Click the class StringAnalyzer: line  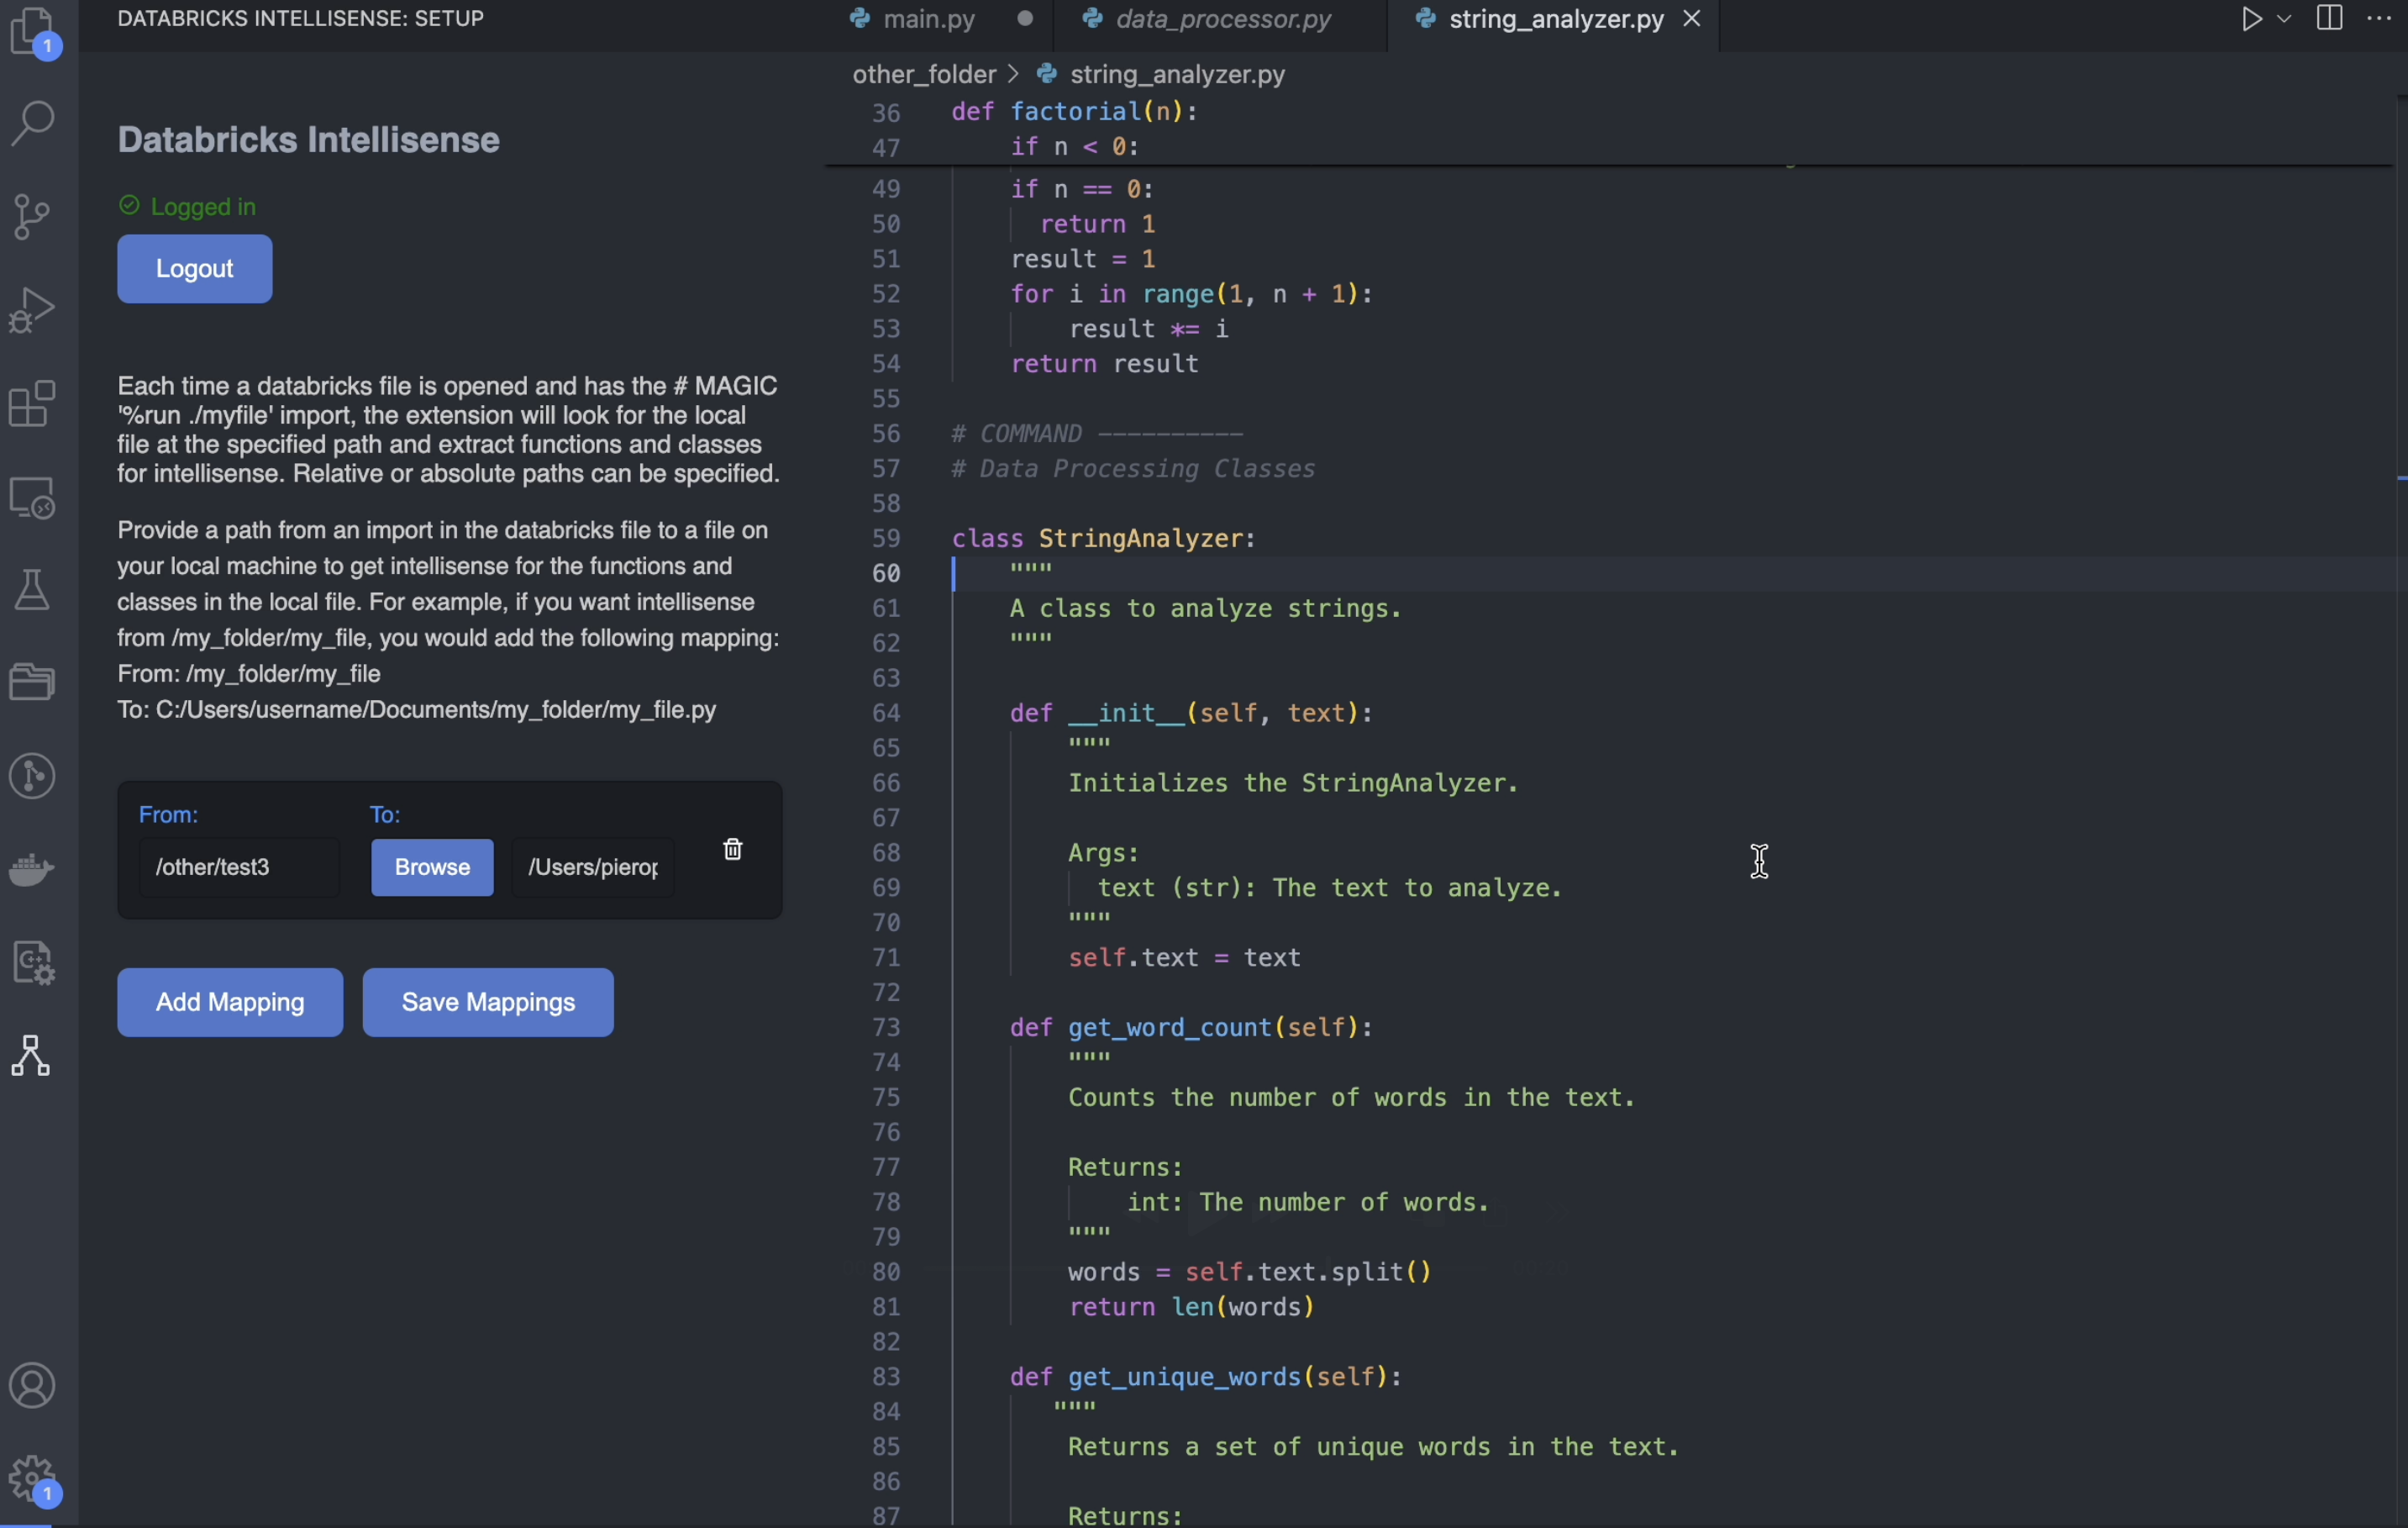click(1103, 540)
